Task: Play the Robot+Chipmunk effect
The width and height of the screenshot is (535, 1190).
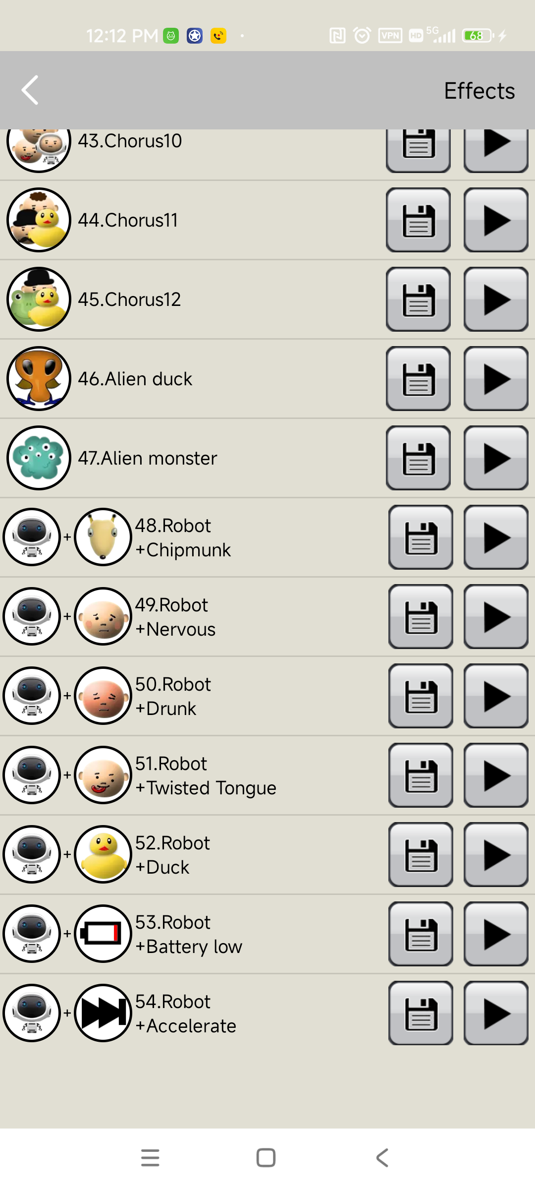Action: [496, 537]
